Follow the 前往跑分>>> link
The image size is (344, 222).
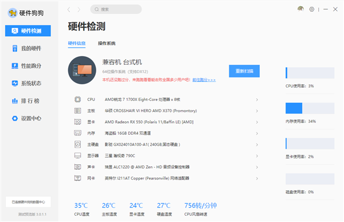point(204,80)
